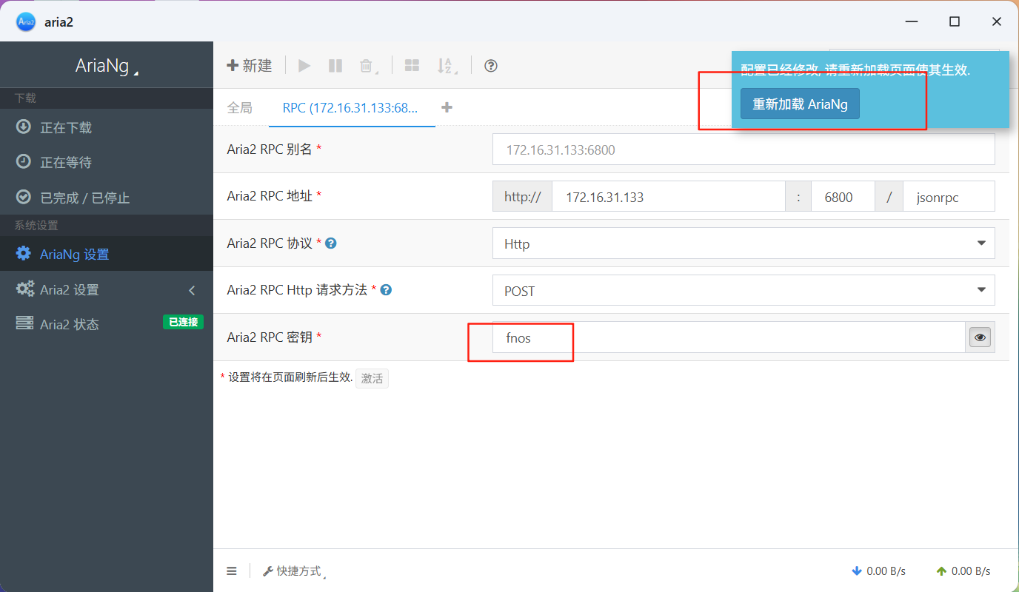The image size is (1019, 592).
Task: Click the 已完成 checkmark circle icon
Action: click(24, 197)
